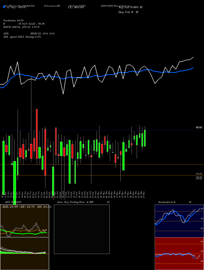Click the last green candlestick at 27 Mar
Viewport: 204px width, 270px height.
[145, 138]
